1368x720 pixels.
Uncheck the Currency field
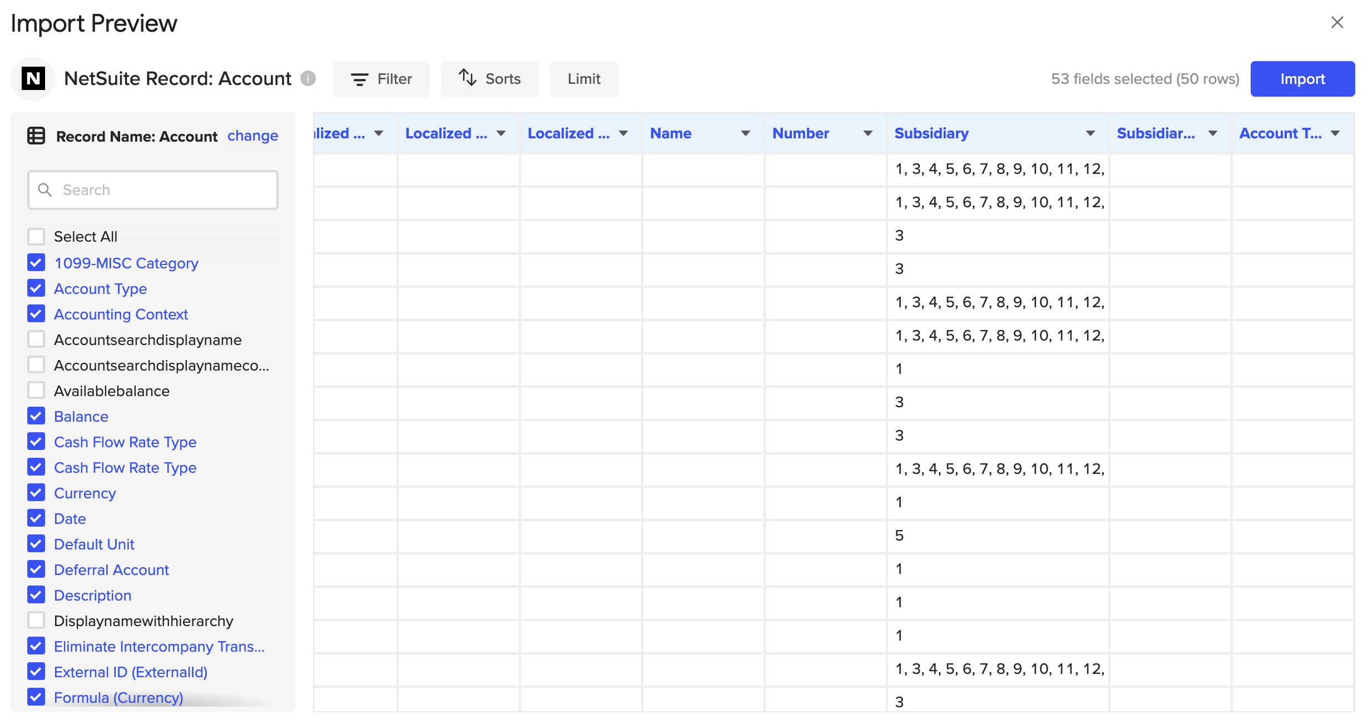coord(36,492)
